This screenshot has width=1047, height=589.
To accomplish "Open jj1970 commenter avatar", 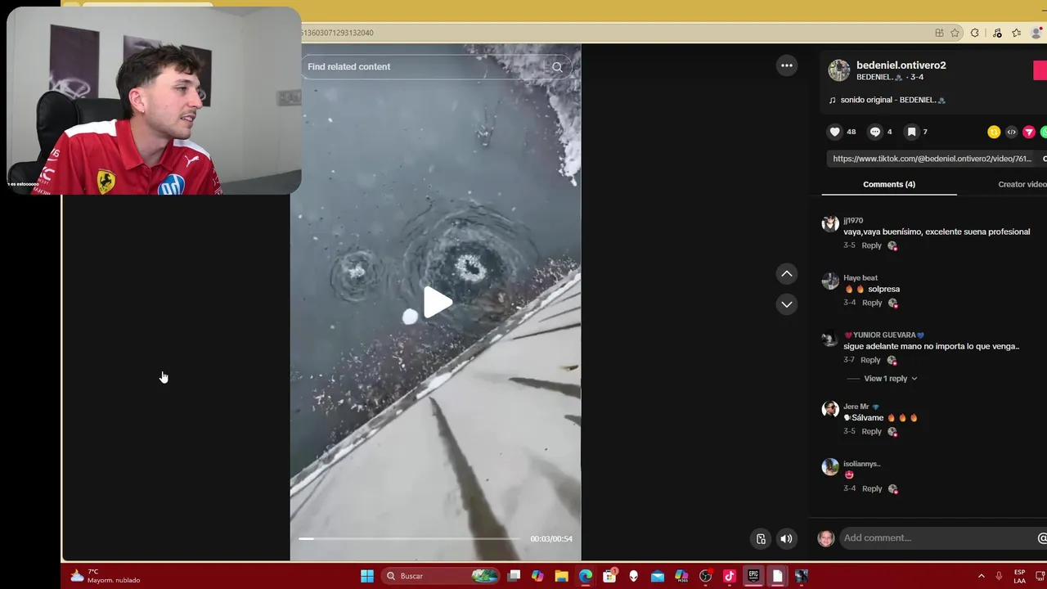I will point(830,223).
